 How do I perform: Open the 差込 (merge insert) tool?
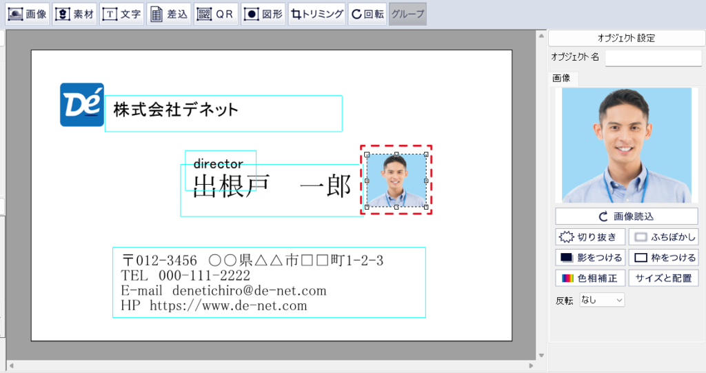click(169, 14)
